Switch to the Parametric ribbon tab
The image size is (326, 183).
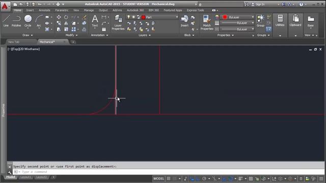tap(62, 10)
